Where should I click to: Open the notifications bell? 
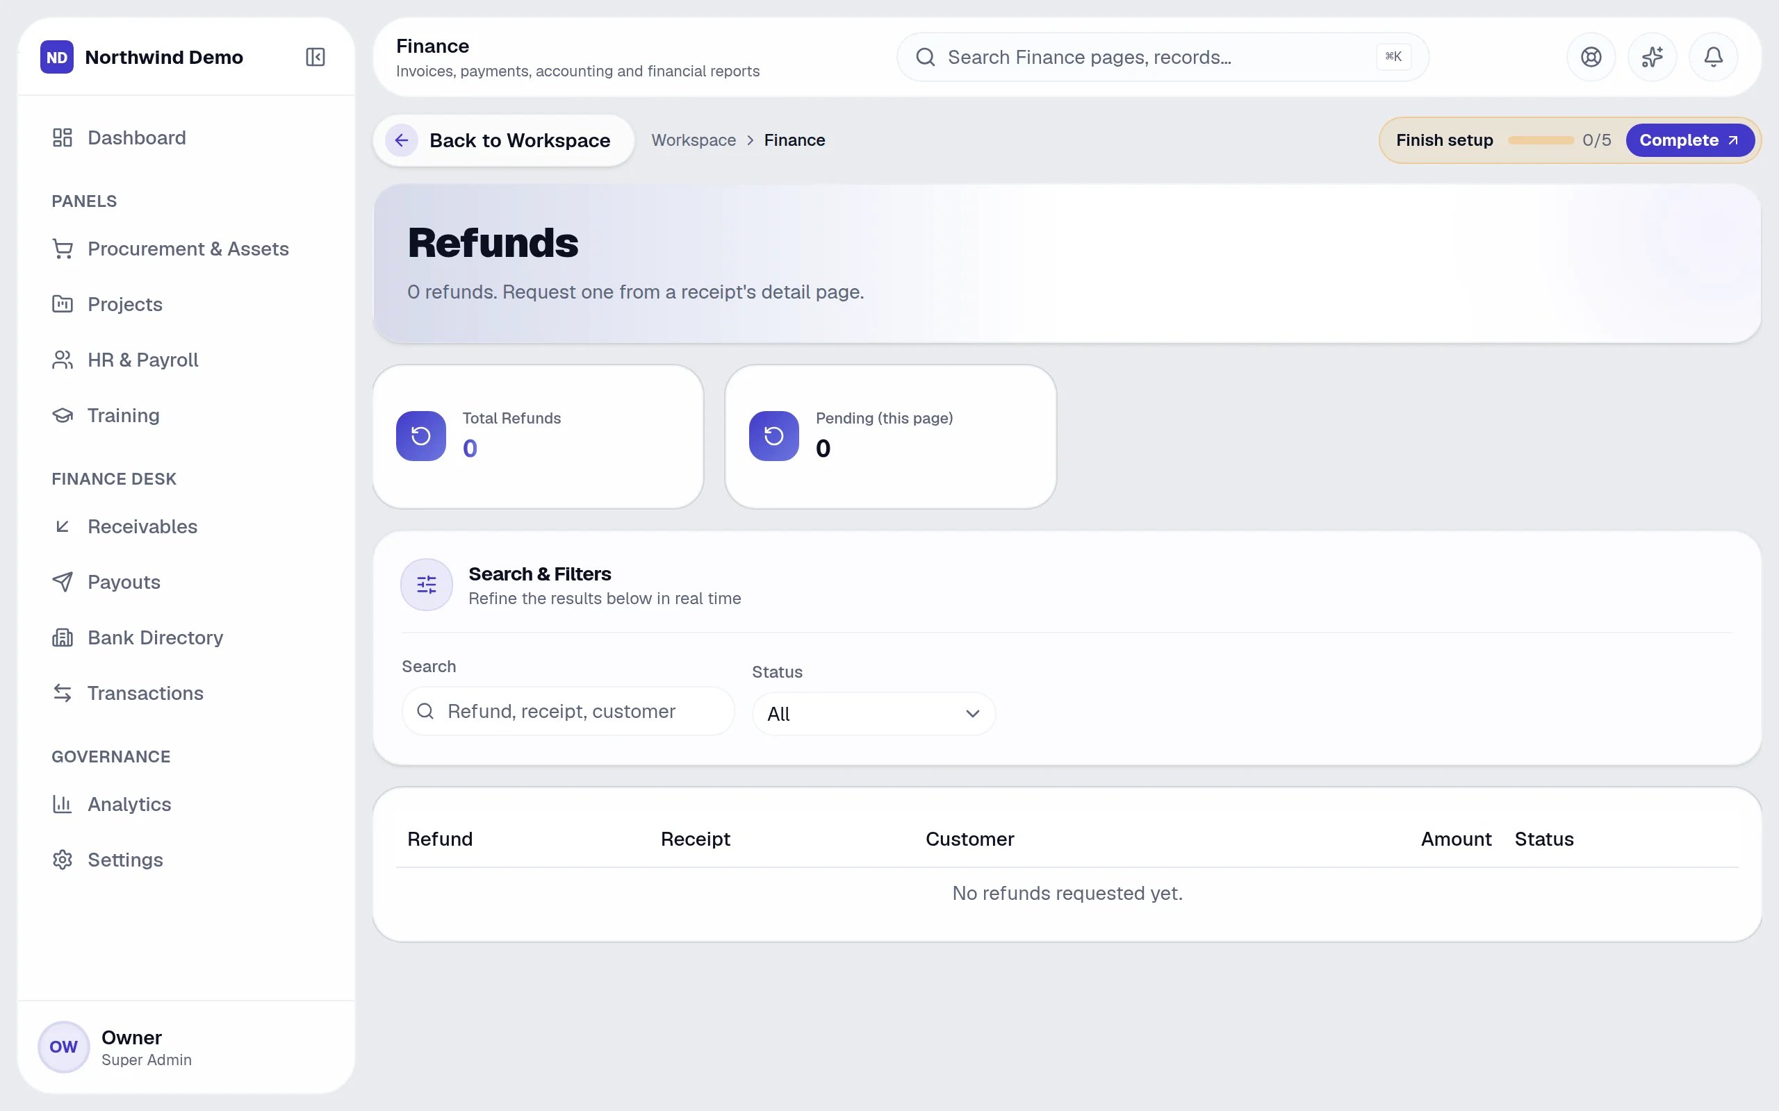pos(1713,56)
